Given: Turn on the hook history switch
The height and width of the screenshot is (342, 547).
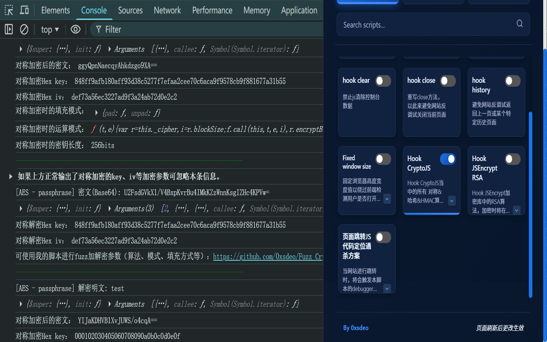Looking at the screenshot, I should [x=513, y=80].
